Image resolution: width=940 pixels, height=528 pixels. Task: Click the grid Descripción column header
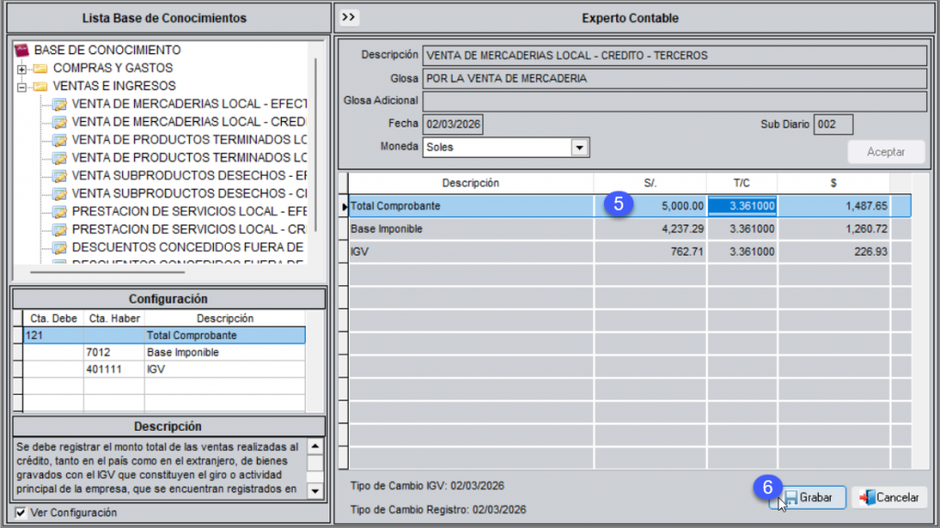coord(471,183)
